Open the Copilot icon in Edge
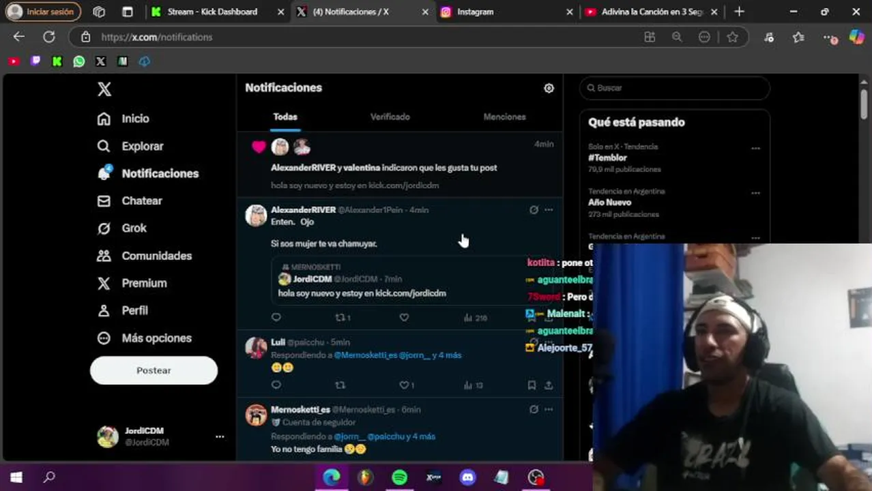Image resolution: width=872 pixels, height=491 pixels. point(856,37)
